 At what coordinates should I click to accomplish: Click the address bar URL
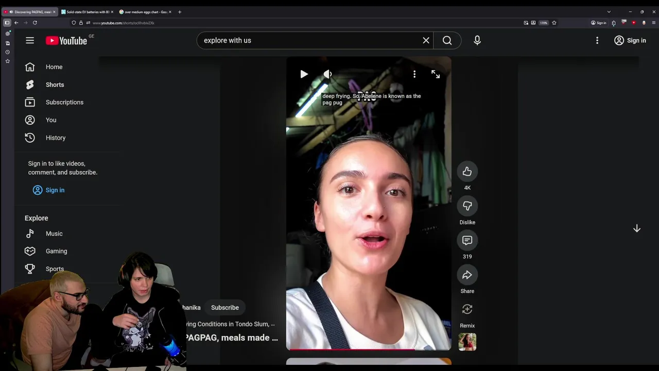pyautogui.click(x=124, y=23)
